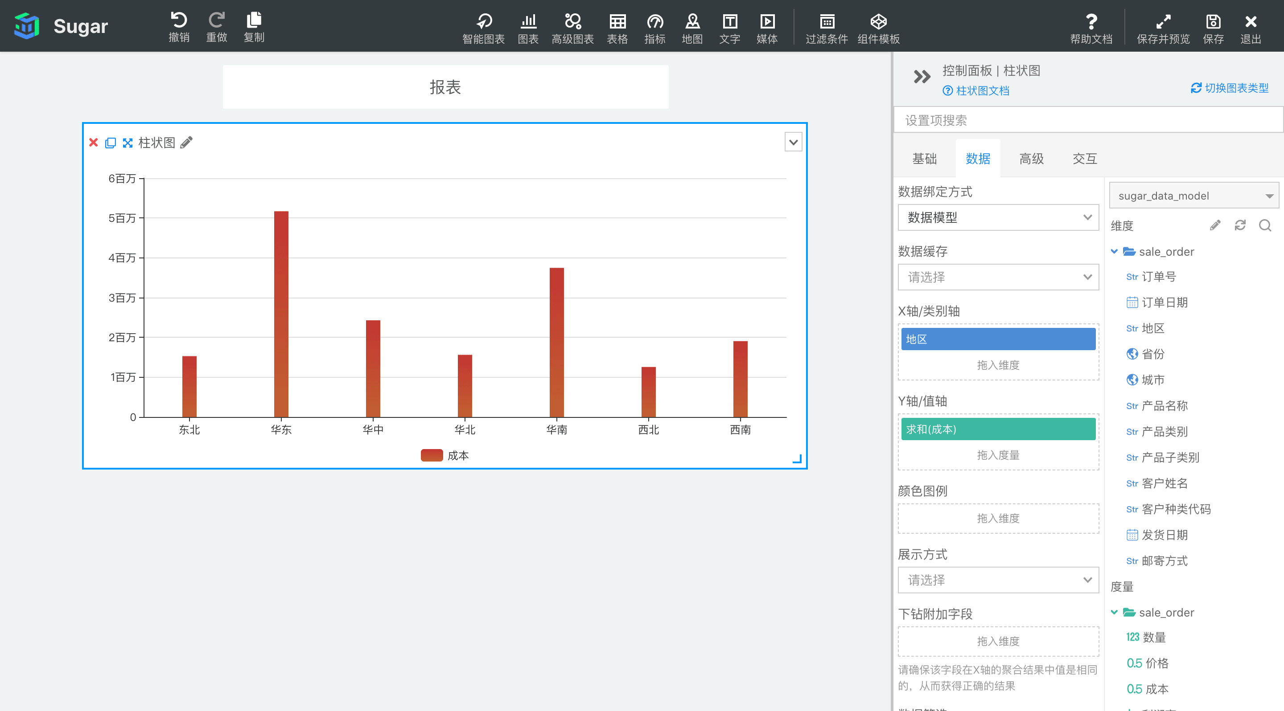Enable 求和(成本) Y轴 value field
The height and width of the screenshot is (711, 1284).
(x=998, y=429)
